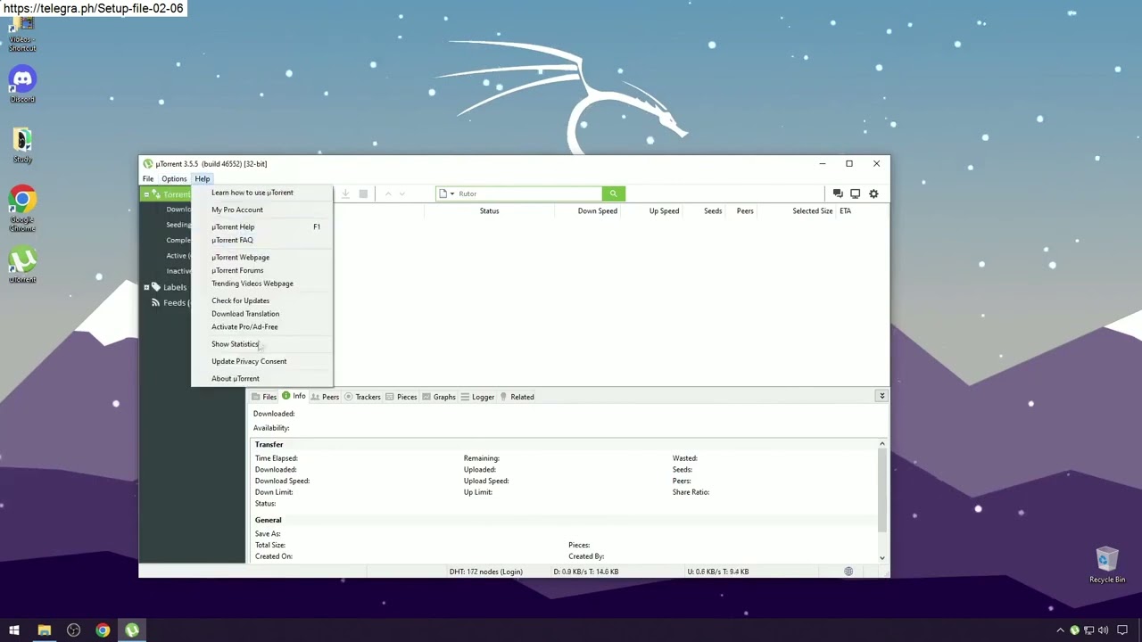Switch to the Info tab
This screenshot has width=1142, height=642.
click(294, 396)
